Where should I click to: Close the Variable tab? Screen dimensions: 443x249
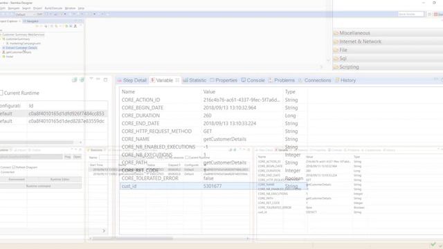click(x=177, y=80)
